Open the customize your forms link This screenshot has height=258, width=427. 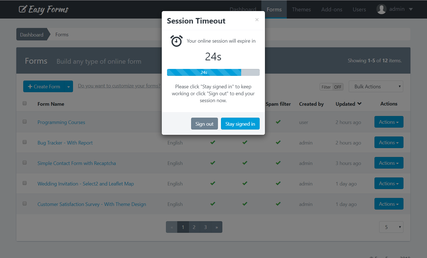[x=119, y=86]
